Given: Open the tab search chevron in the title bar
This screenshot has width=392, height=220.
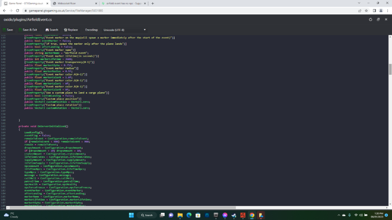Looking at the screenshot, I should click(x=359, y=3).
